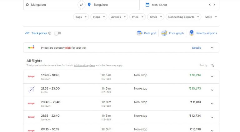Edit the Bengaluru destination field
Viewport: 240px width, 132px height.
pyautogui.click(x=111, y=5)
